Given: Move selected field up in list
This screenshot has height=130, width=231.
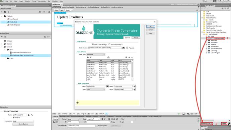Looking at the screenshot, I should pos(129,58).
